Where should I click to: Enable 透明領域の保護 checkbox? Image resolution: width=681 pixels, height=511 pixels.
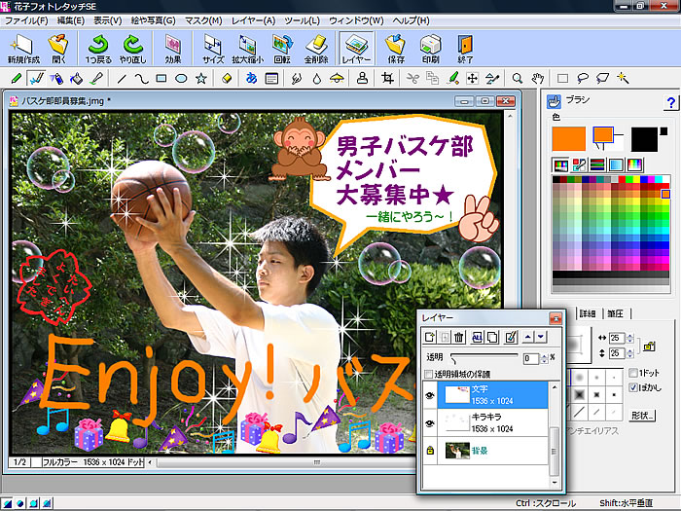429,374
